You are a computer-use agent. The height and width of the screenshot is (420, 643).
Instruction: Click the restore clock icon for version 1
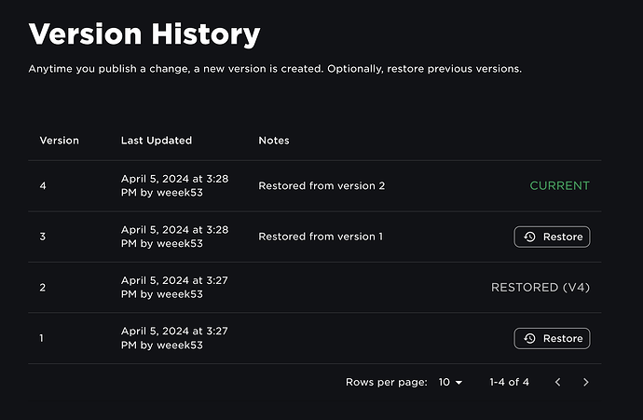tap(529, 338)
